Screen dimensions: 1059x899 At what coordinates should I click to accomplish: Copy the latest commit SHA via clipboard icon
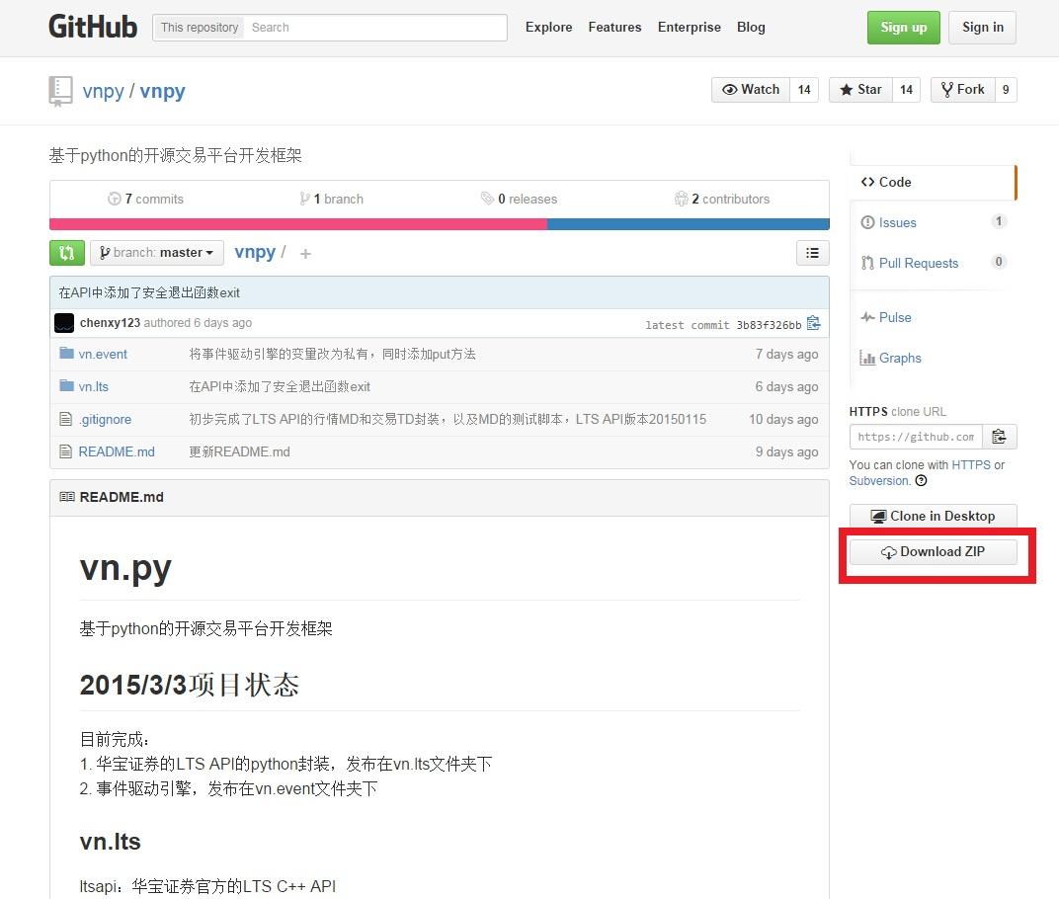(x=813, y=323)
